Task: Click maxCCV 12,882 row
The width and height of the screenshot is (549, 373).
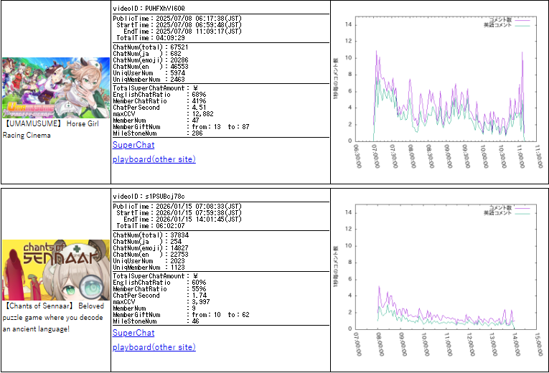Action: point(163,114)
